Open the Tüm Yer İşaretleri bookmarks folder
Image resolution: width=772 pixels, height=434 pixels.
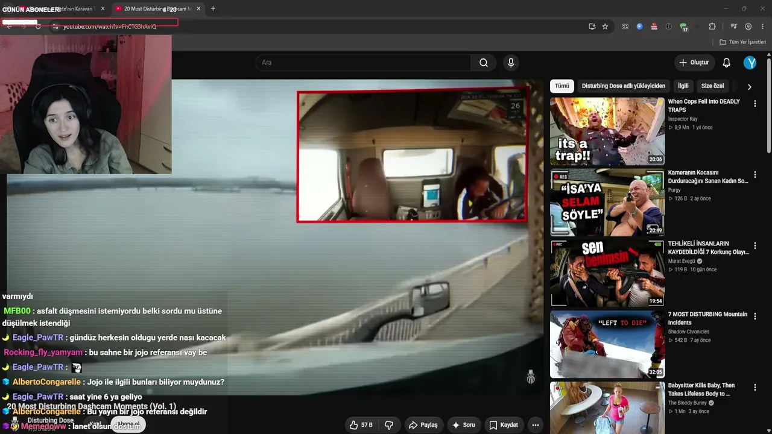tap(742, 42)
